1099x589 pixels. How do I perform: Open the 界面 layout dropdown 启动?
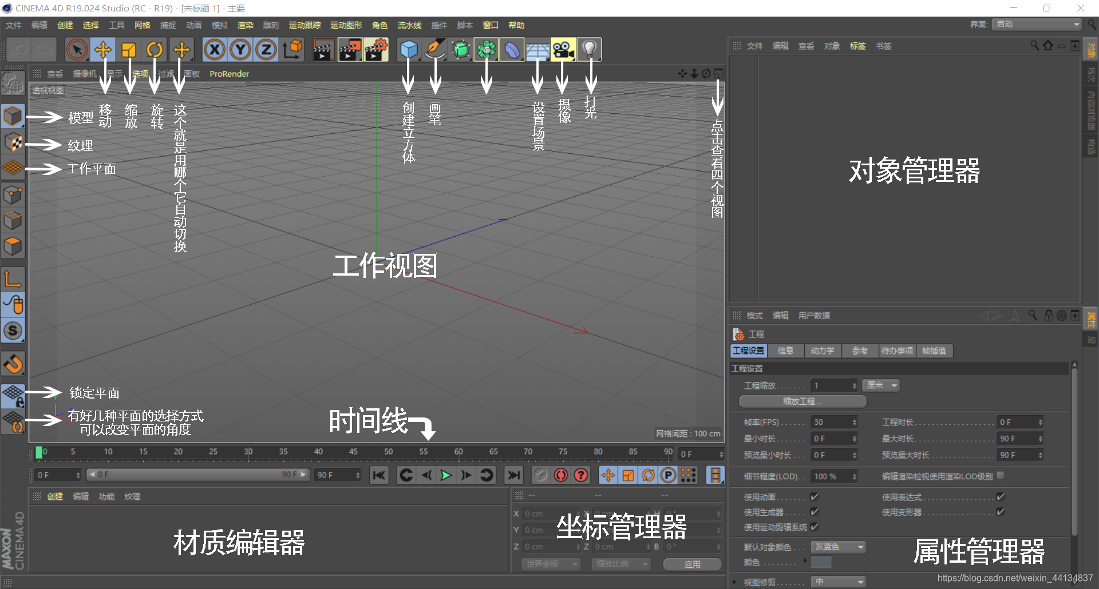1037,24
